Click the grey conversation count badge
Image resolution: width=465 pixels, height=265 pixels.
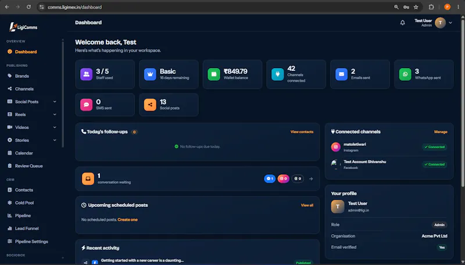tap(298, 178)
